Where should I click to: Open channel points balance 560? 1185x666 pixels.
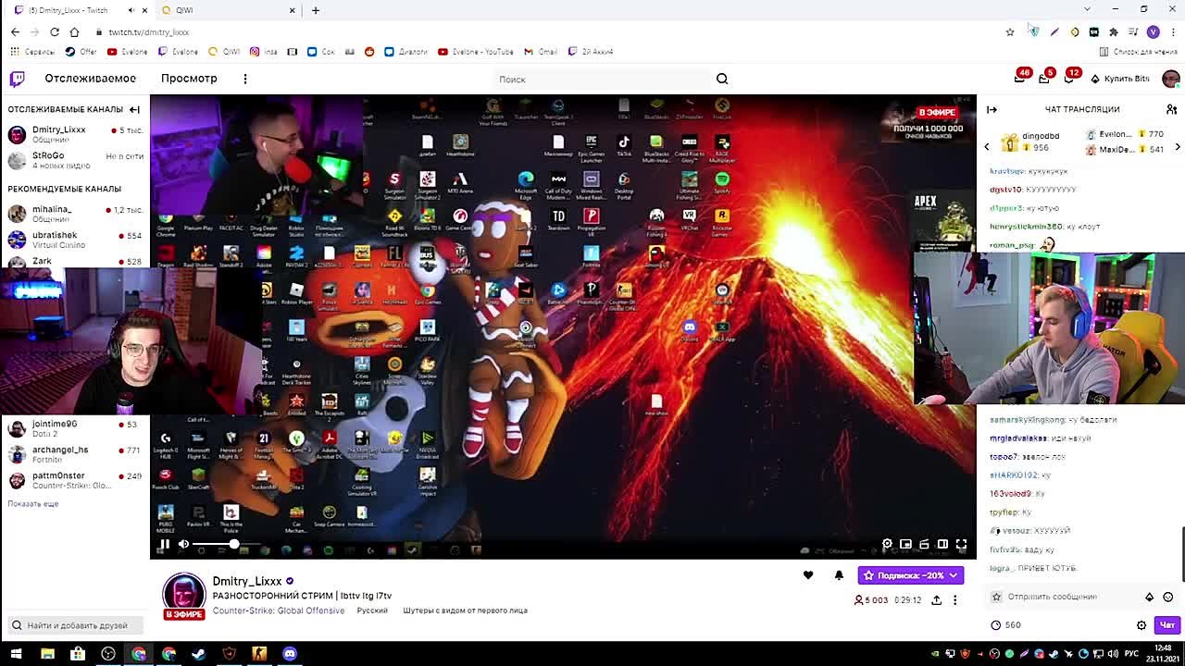coord(1005,625)
